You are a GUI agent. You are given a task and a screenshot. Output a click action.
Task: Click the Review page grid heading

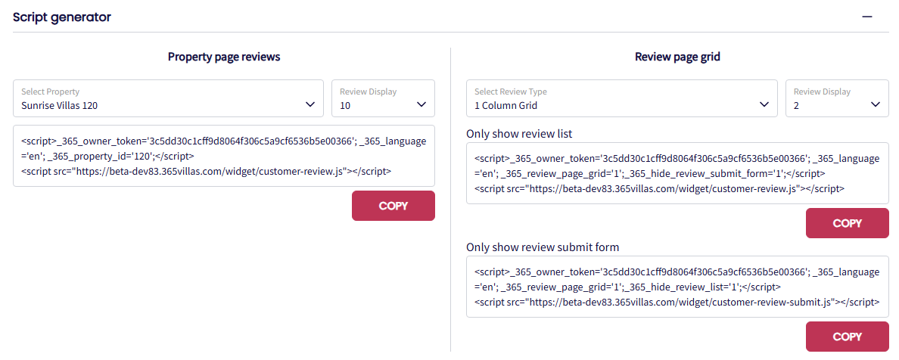point(678,57)
